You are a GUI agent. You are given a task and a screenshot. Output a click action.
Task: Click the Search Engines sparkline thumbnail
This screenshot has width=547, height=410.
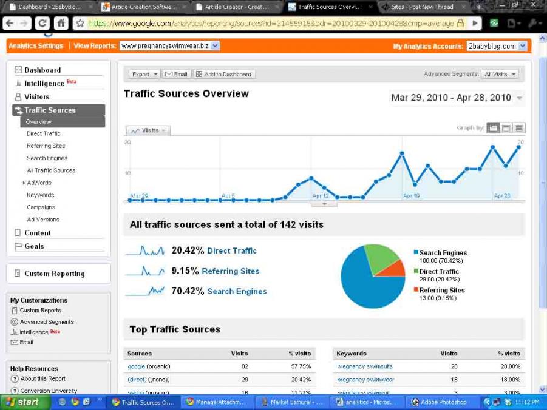(x=145, y=291)
